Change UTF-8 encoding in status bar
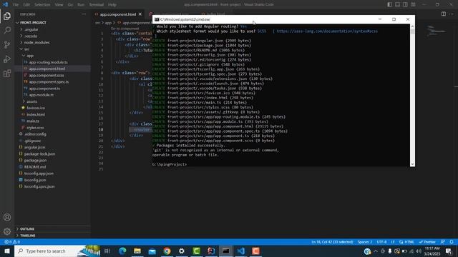This screenshot has width=458, height=257. click(381, 242)
